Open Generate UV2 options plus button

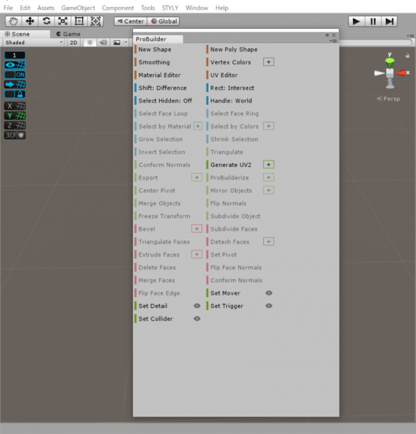pyautogui.click(x=269, y=165)
